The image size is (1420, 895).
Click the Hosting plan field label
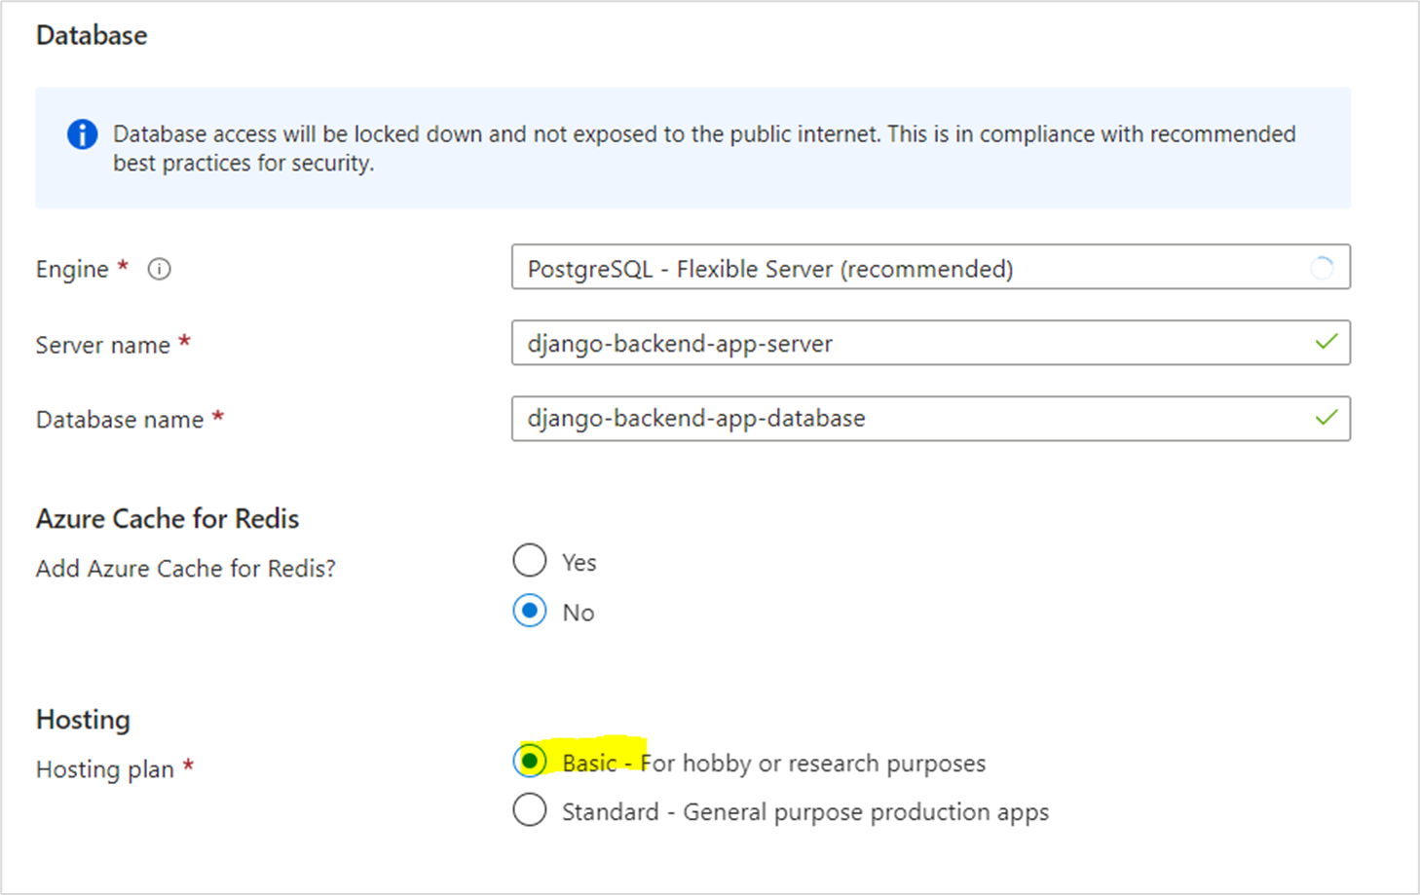click(x=104, y=769)
